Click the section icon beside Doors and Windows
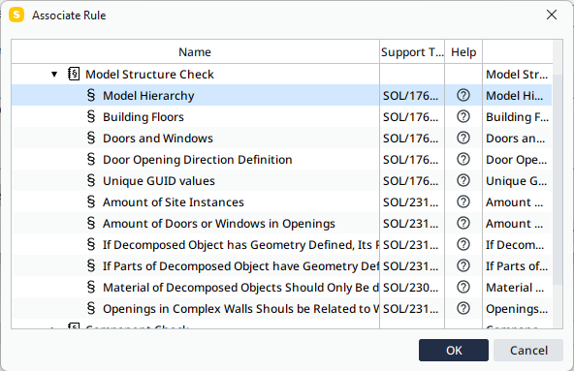Screen dimensions: 574x371 [91, 138]
